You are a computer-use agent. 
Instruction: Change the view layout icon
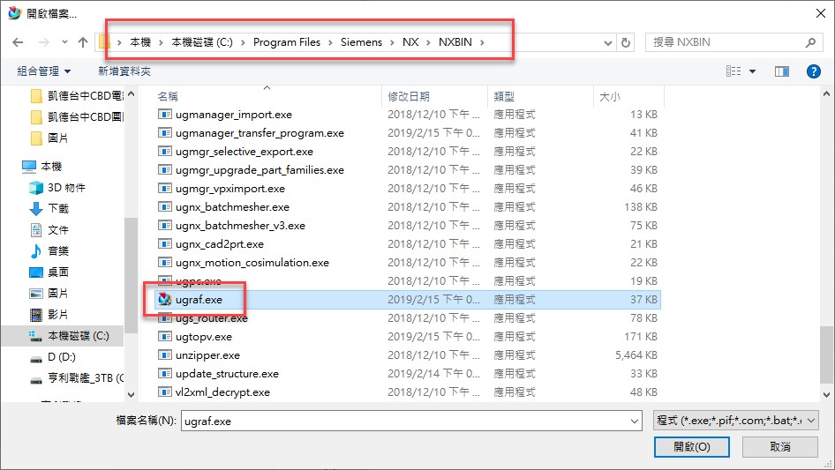coord(733,71)
